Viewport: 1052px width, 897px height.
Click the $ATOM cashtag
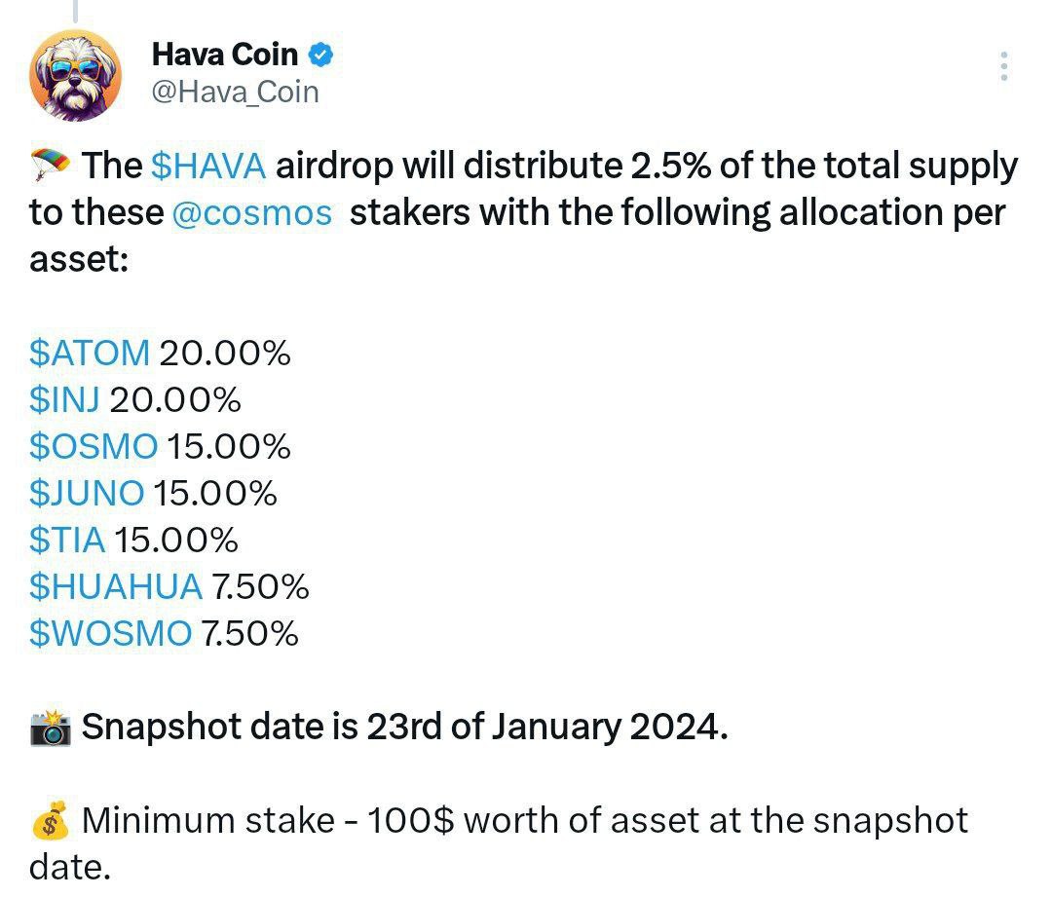[x=90, y=353]
